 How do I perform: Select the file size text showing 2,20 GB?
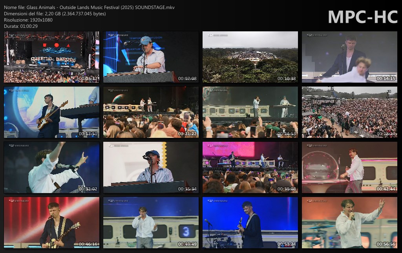click(55, 14)
